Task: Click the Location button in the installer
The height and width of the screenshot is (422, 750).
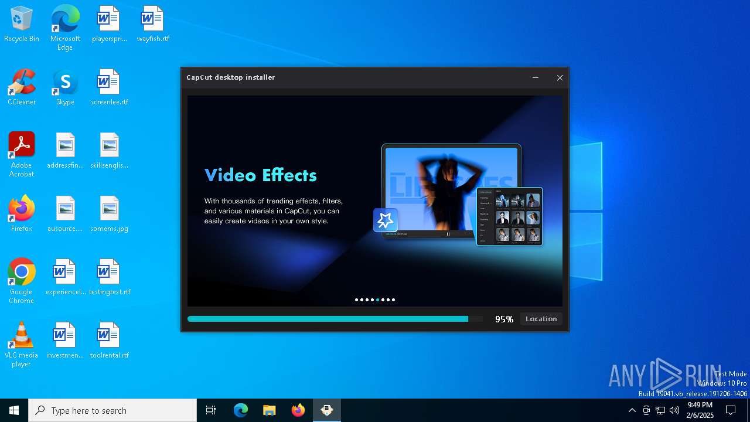Action: (x=541, y=319)
